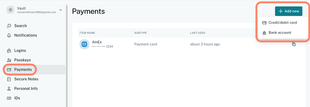Image resolution: width=310 pixels, height=107 pixels.
Task: Click the Logins padlock icon
Action: tap(9, 51)
